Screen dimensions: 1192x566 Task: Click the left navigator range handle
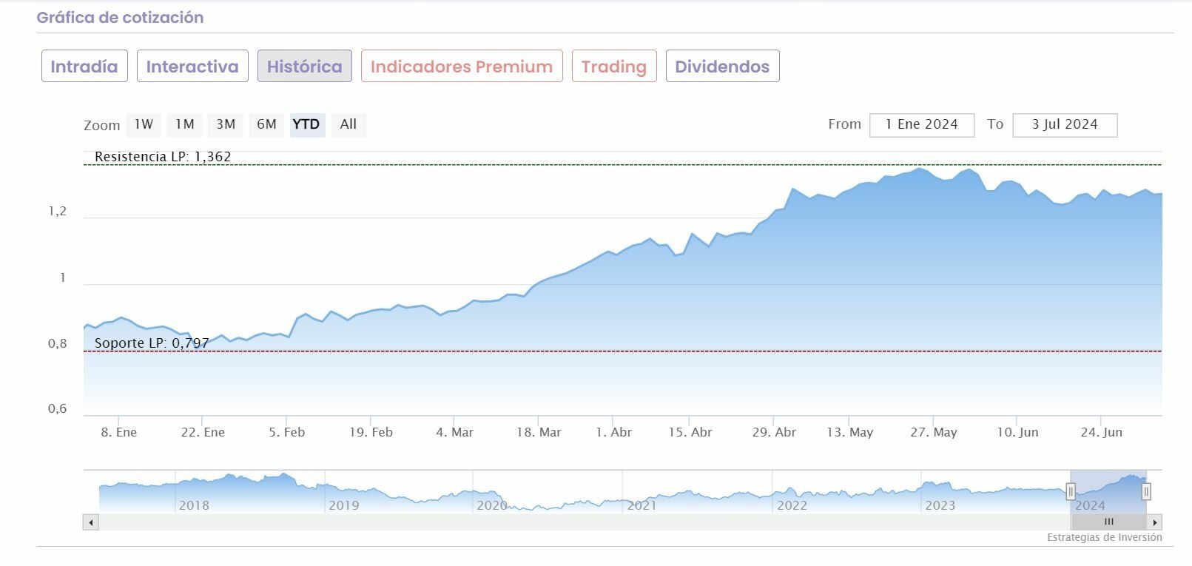(x=1071, y=491)
